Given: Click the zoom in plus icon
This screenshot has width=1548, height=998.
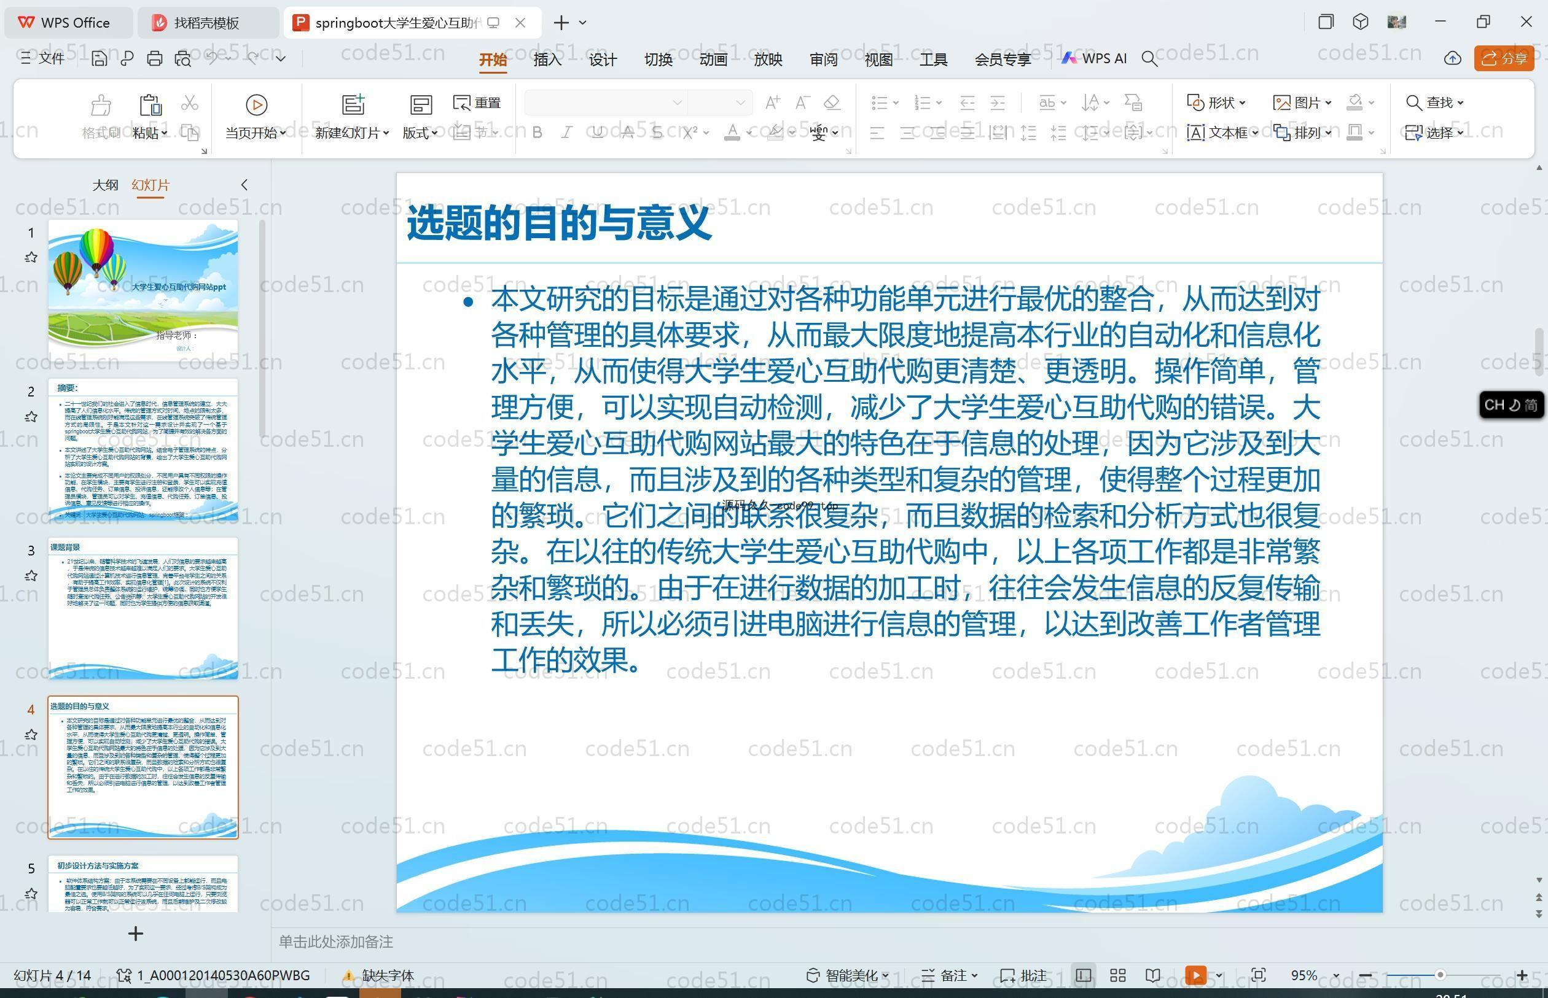Looking at the screenshot, I should tap(1522, 975).
